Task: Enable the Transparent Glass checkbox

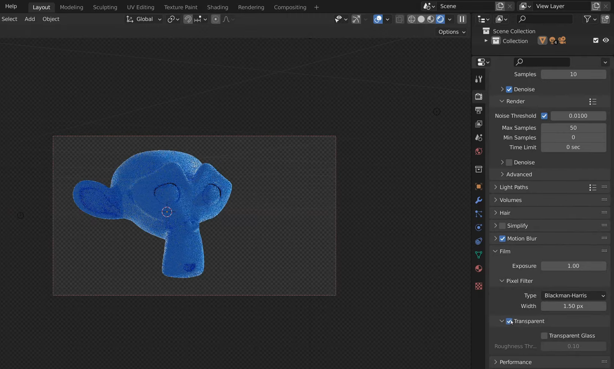Action: (x=544, y=336)
